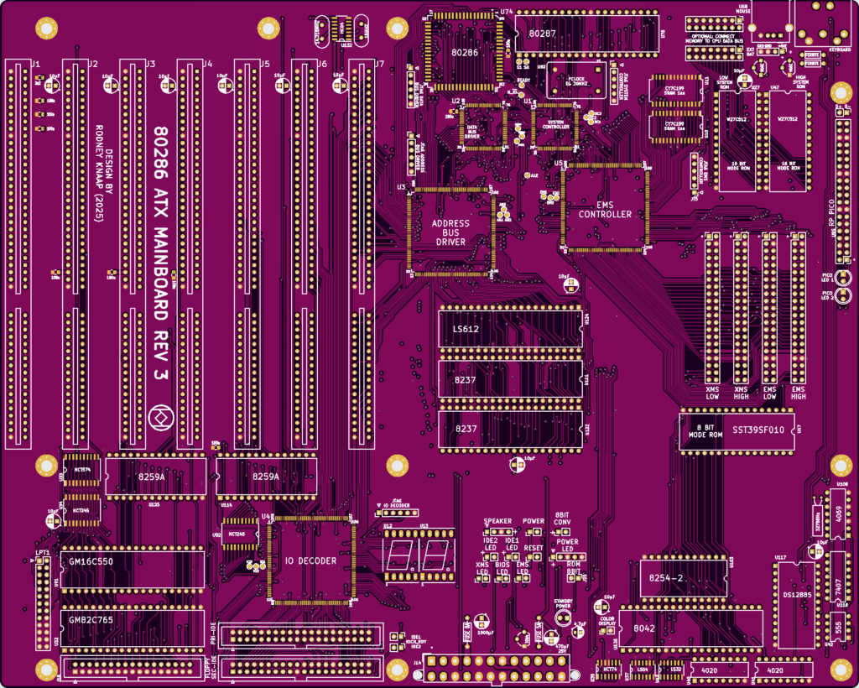Screen dimensions: 859x688
Task: Select the EMS Controller chip
Action: (605, 209)
